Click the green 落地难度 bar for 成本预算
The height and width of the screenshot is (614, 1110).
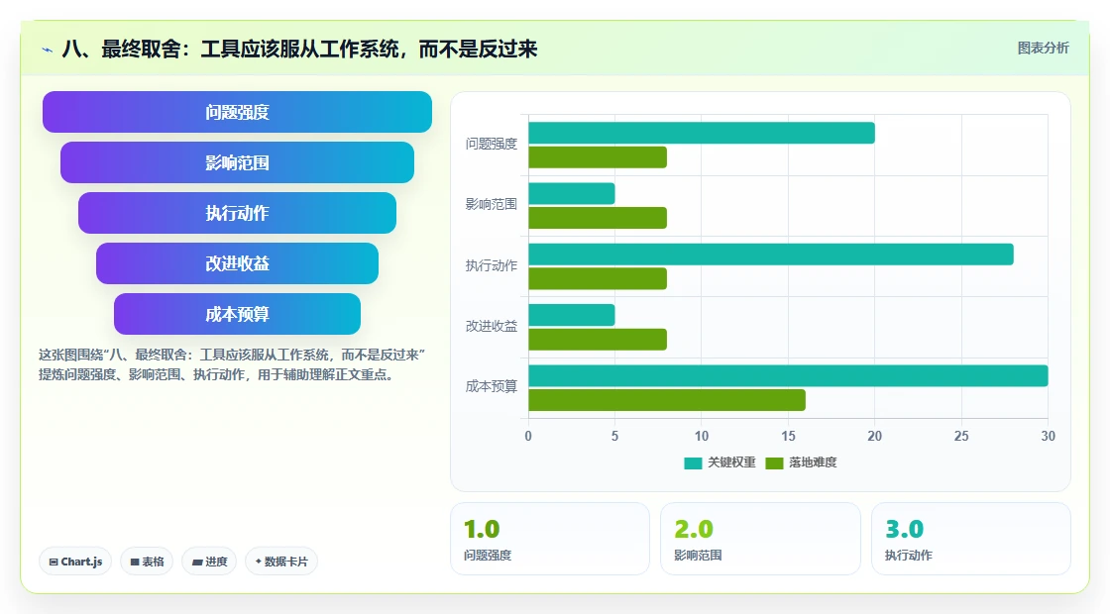pyautogui.click(x=667, y=400)
